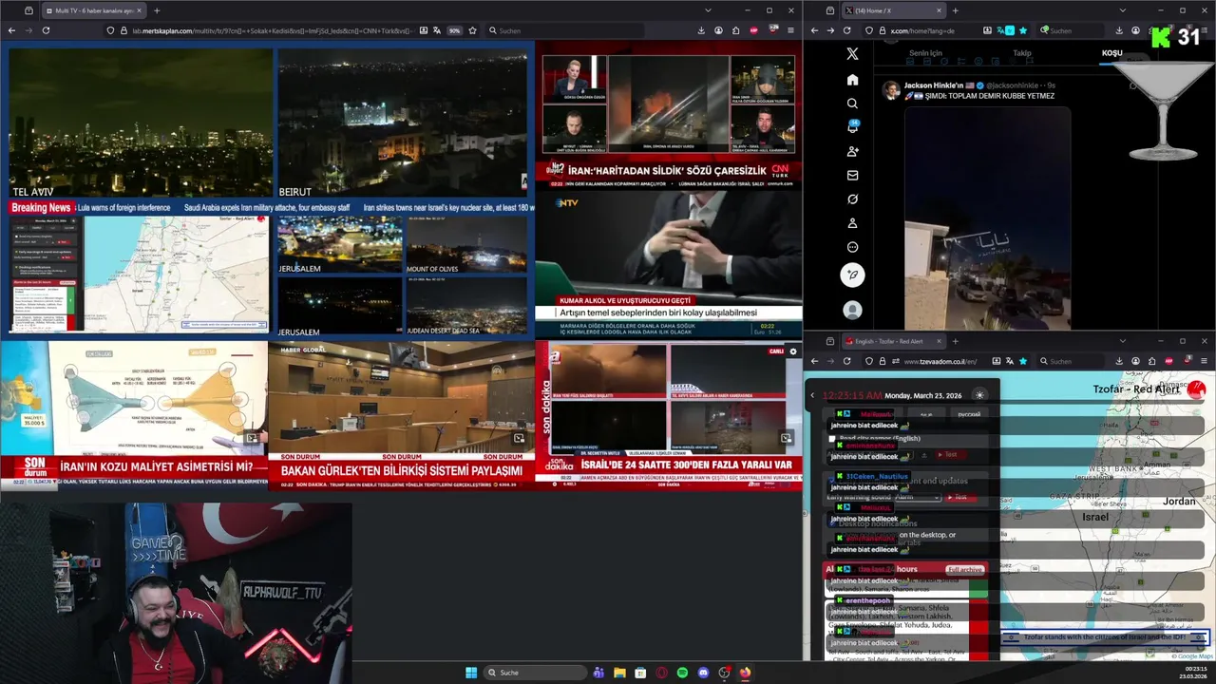Test the early warning sound

pos(960,497)
